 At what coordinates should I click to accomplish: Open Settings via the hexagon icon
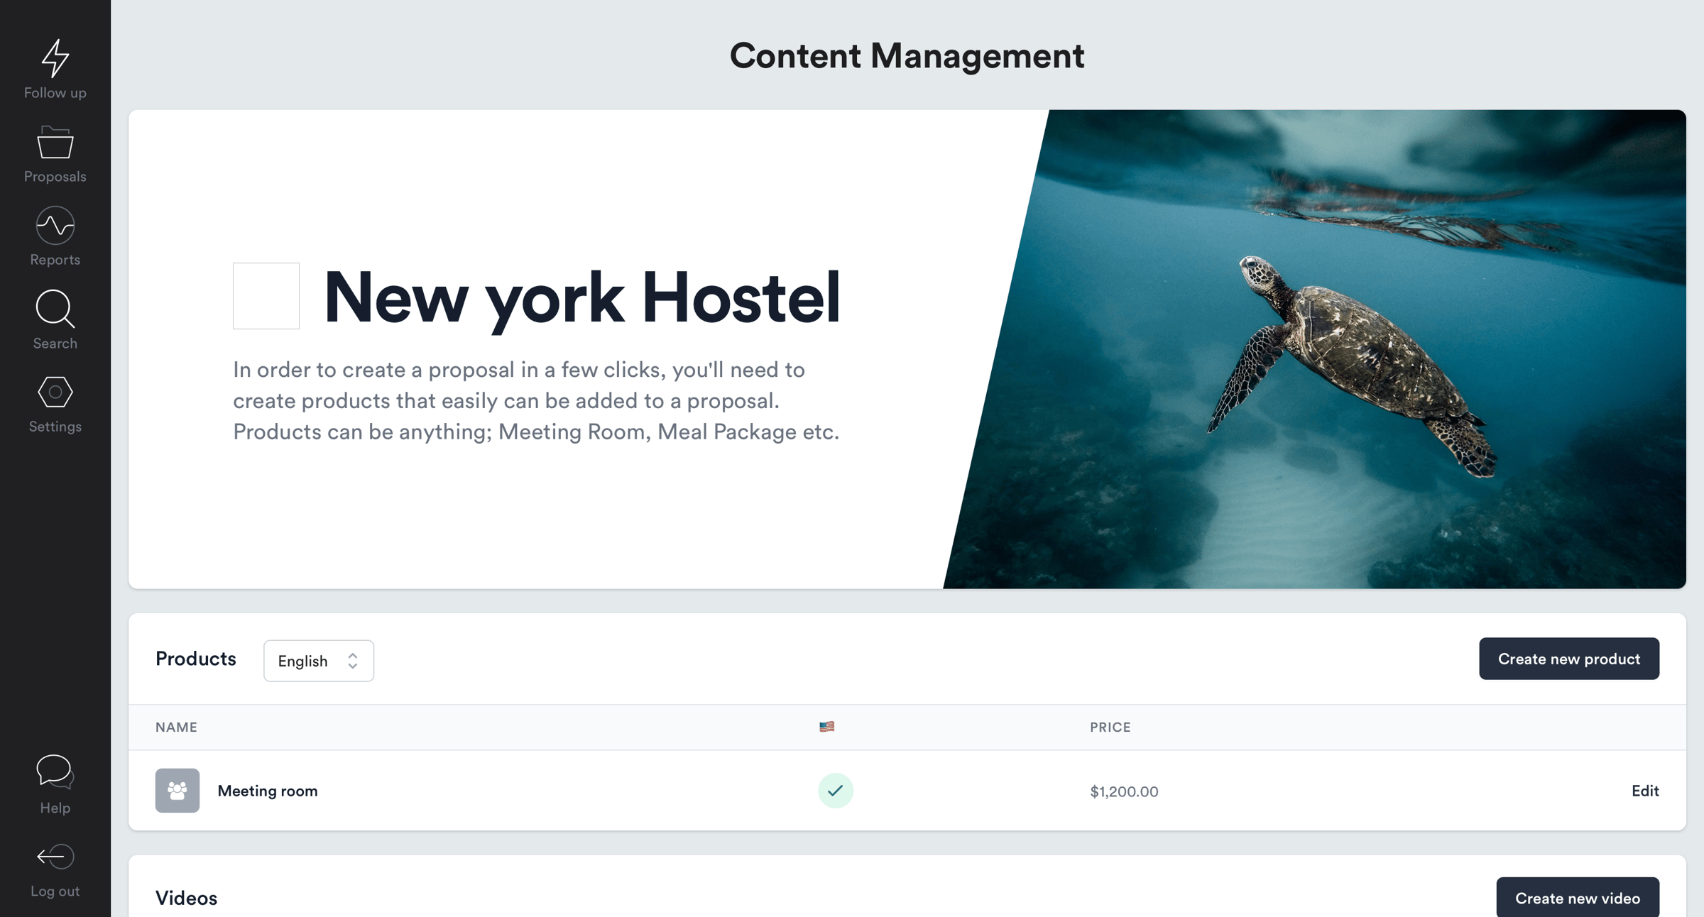(55, 392)
